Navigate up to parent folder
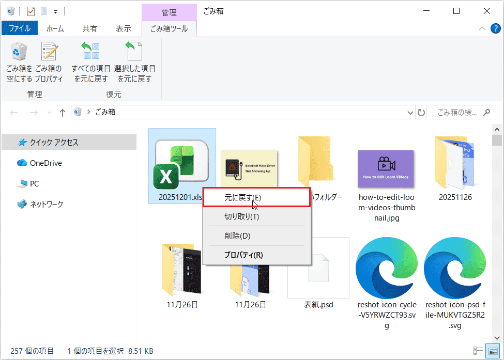This screenshot has width=504, height=360. 62,112
